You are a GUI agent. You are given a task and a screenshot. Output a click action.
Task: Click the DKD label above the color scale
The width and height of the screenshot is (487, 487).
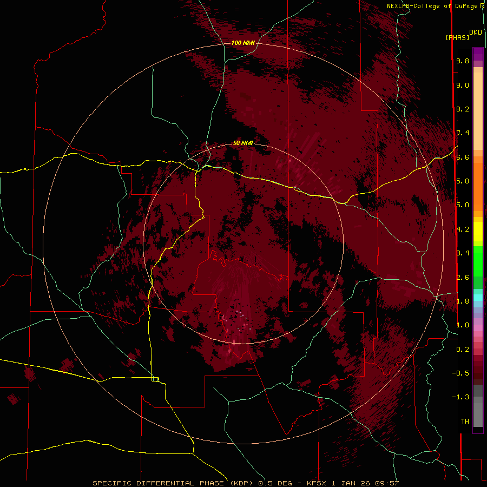click(476, 32)
